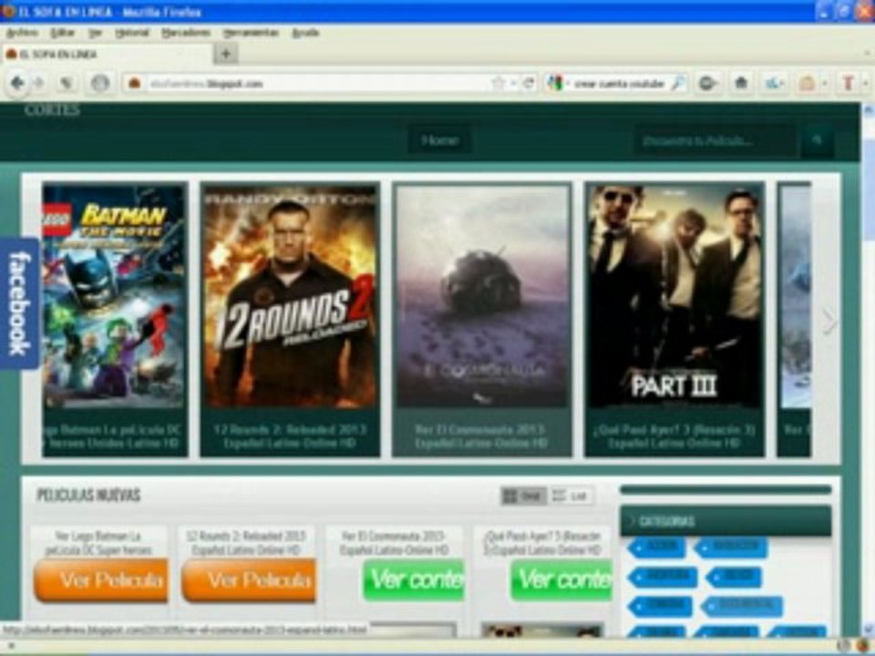Click the Google search engine icon
Screen dimensions: 875x656
pyautogui.click(x=555, y=84)
